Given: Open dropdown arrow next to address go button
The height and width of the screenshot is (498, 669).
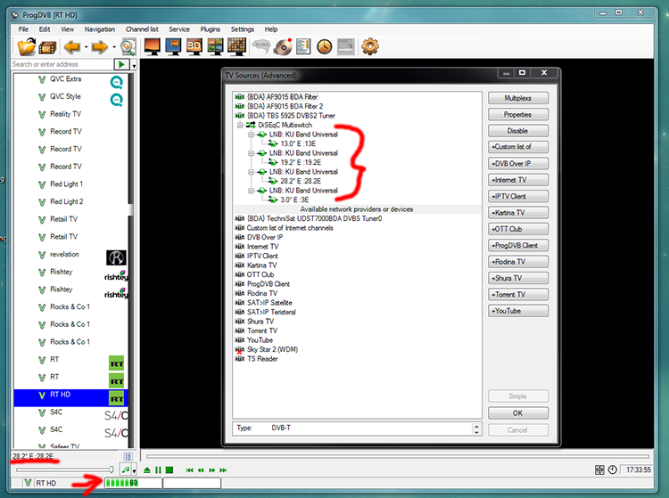Looking at the screenshot, I should click(135, 65).
